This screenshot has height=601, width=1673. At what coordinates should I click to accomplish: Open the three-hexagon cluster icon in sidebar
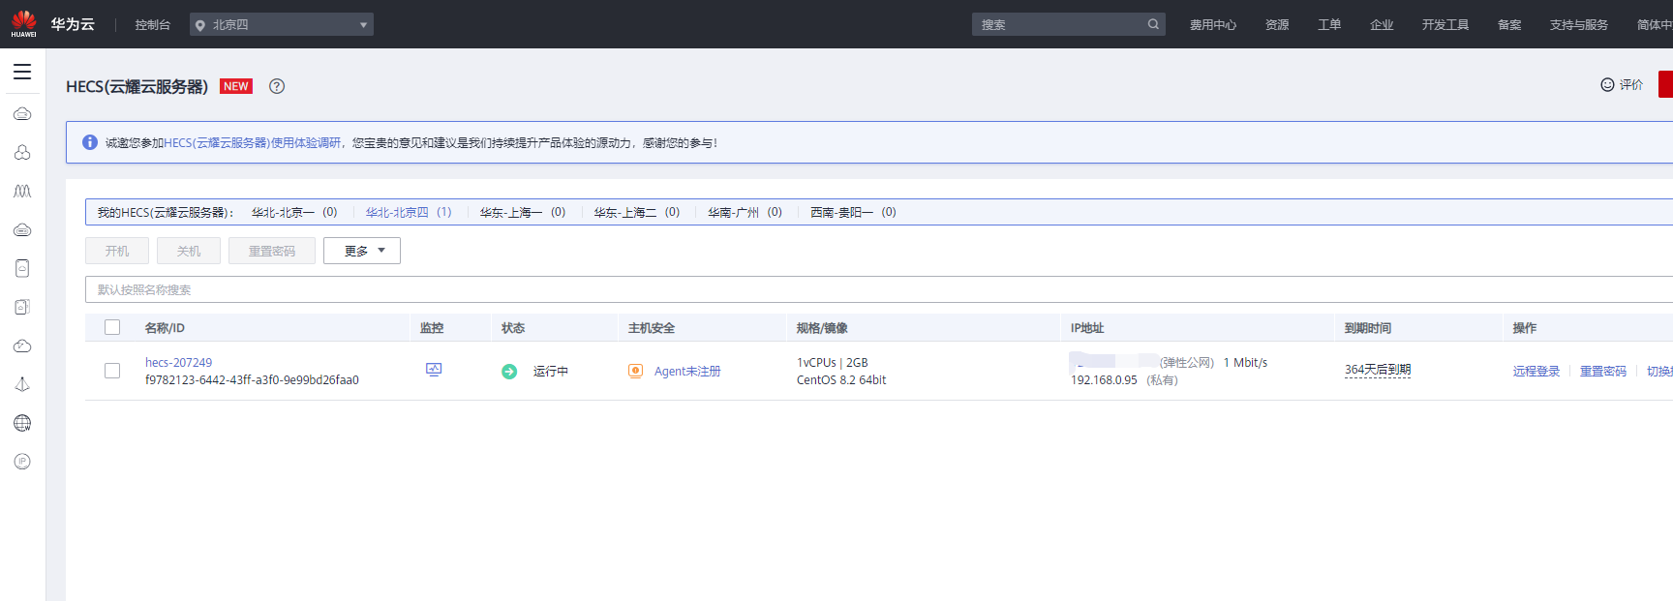click(22, 152)
